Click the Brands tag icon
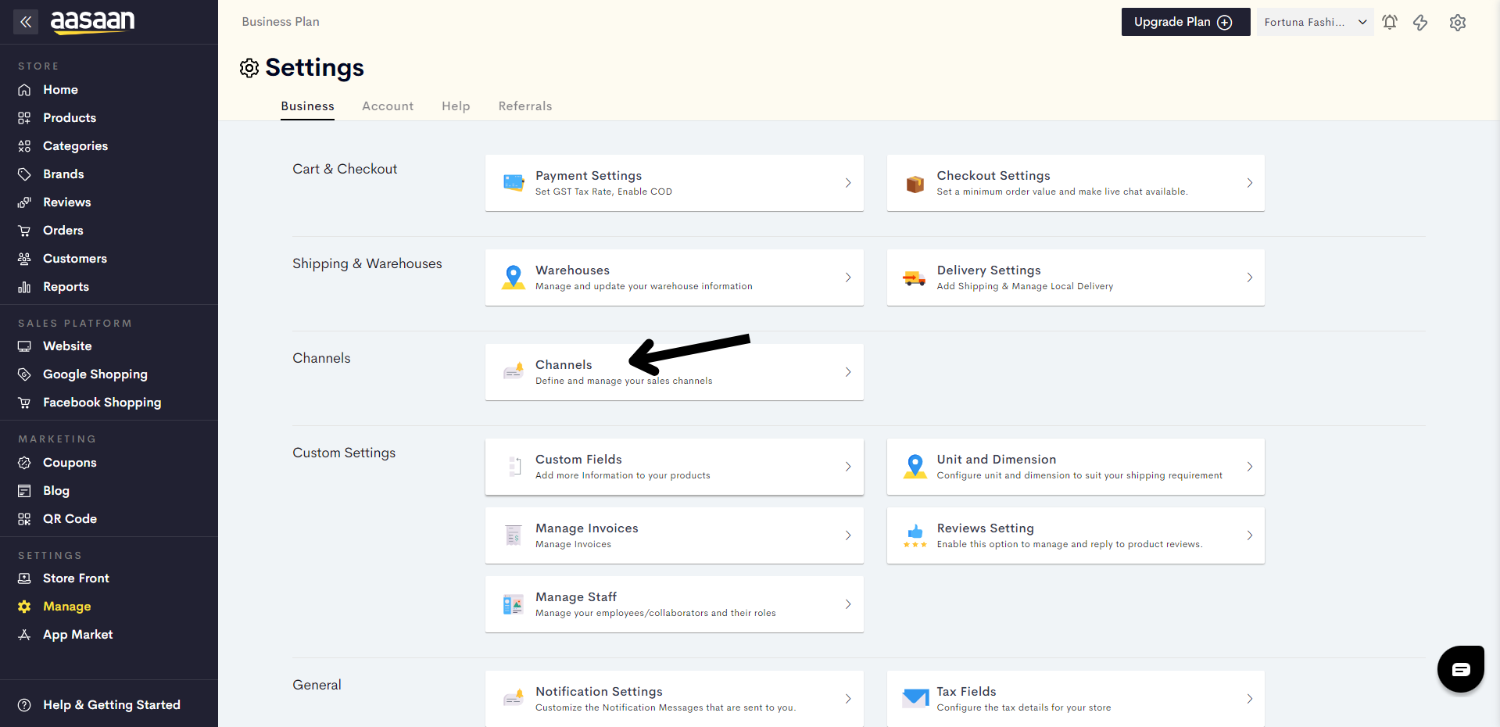This screenshot has height=727, width=1500. [24, 174]
